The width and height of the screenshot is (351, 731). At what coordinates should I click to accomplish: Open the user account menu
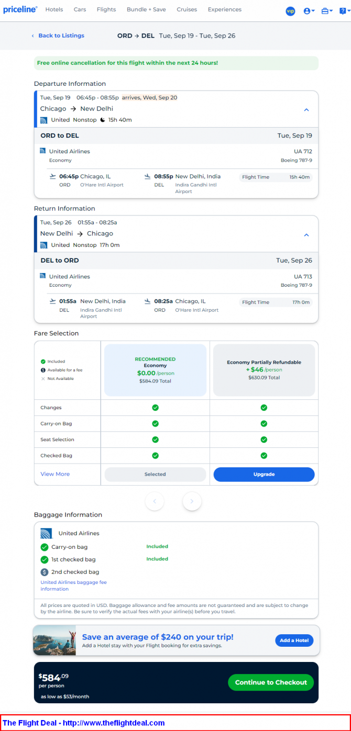[309, 11]
